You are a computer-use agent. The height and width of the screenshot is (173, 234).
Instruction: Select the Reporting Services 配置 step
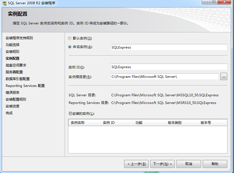point(25,86)
